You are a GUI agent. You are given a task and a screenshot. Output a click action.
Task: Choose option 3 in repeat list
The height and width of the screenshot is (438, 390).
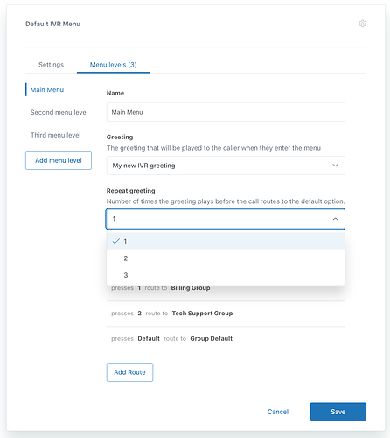tap(226, 275)
